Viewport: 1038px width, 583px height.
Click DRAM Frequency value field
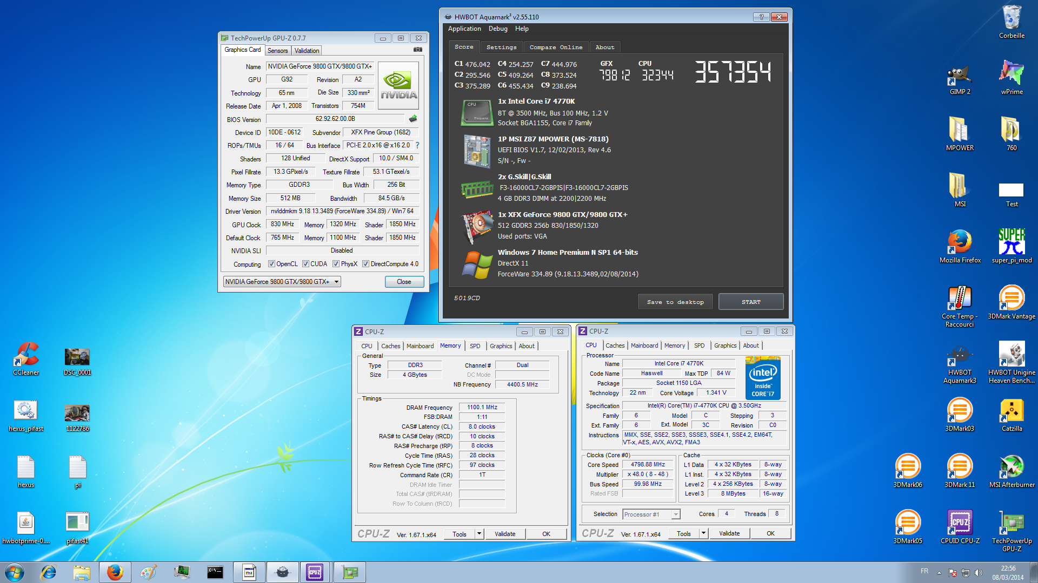tap(482, 408)
